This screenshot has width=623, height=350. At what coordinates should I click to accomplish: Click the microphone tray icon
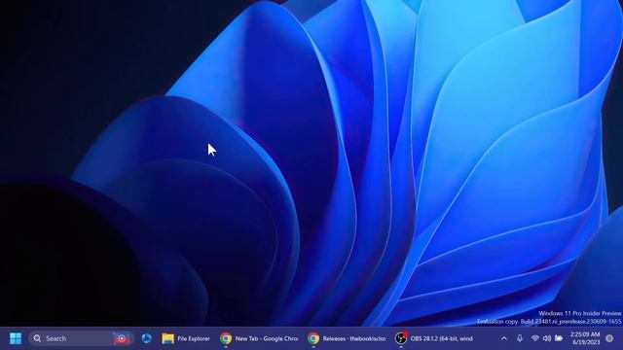coord(520,338)
